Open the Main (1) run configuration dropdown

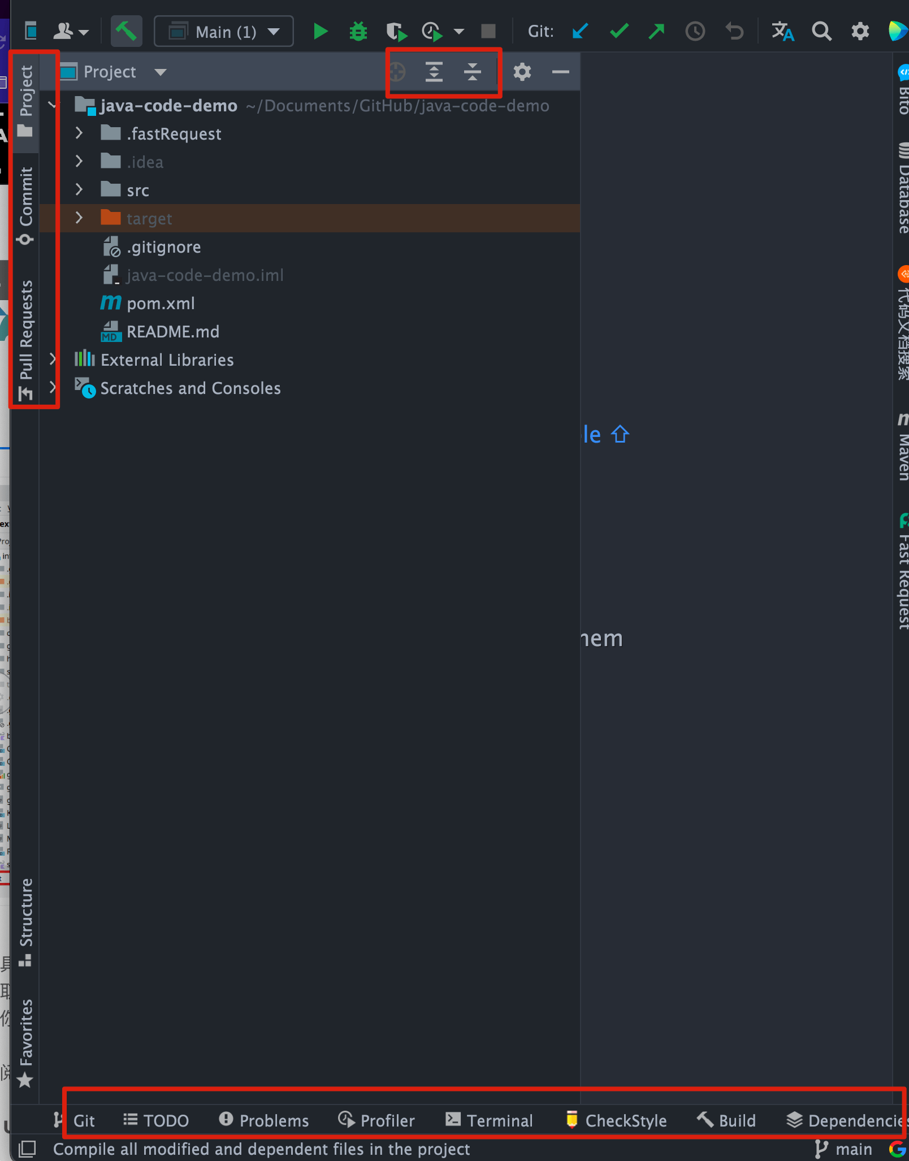[224, 32]
